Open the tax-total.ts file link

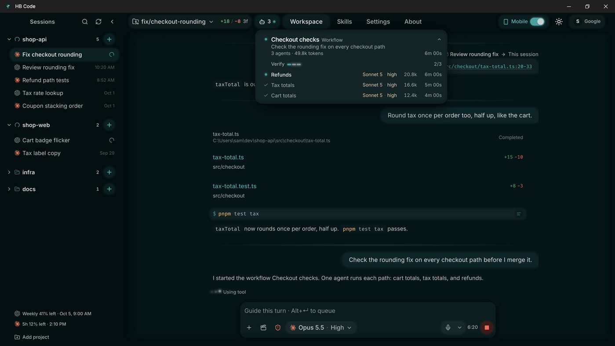pyautogui.click(x=228, y=157)
